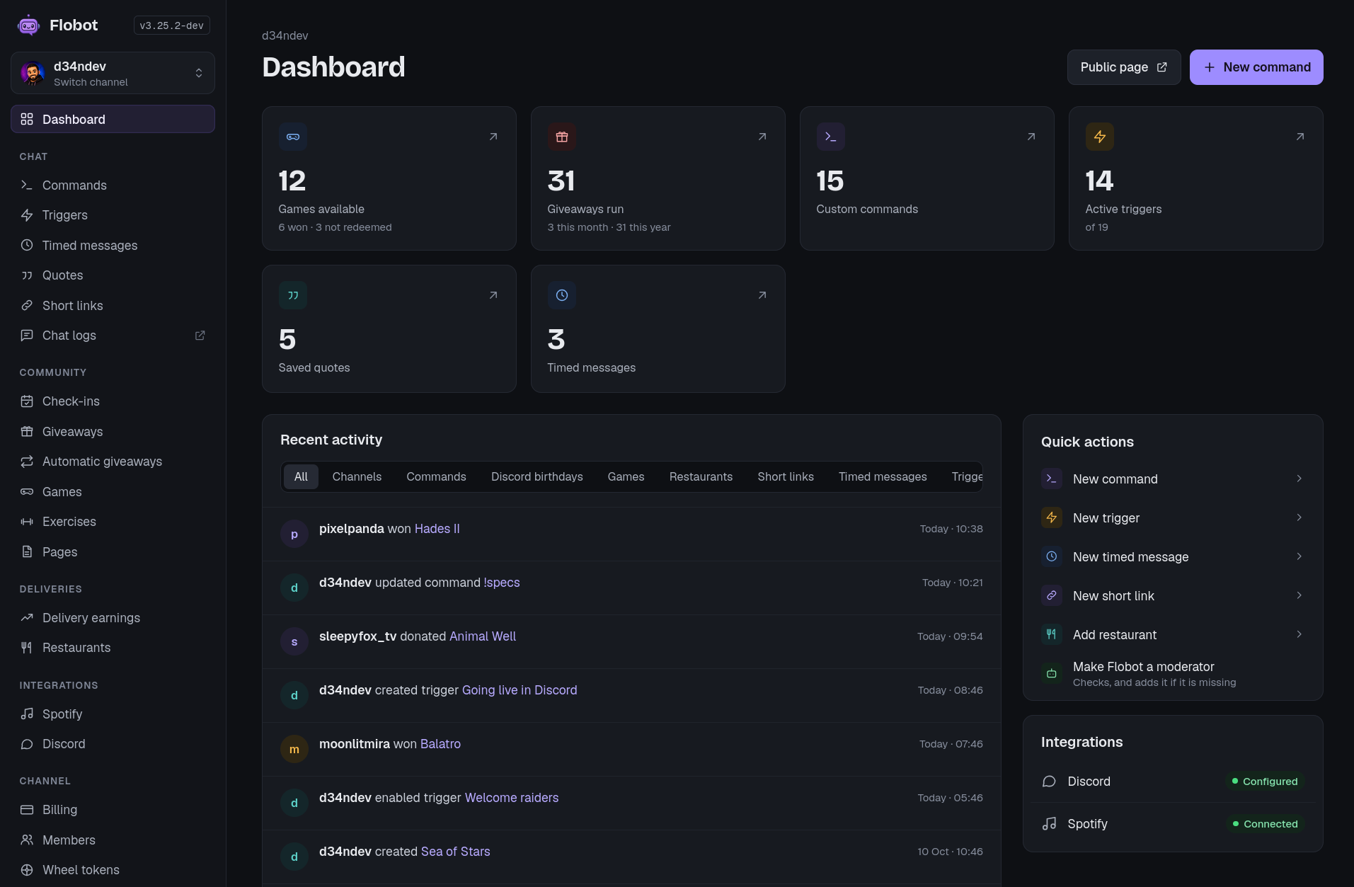Click Chat logs external link icon
Viewport: 1354px width, 887px height.
point(200,336)
